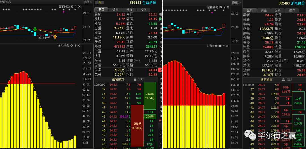
Task: Click 生益科技 latest price 24.32
Action: (x=121, y=14)
